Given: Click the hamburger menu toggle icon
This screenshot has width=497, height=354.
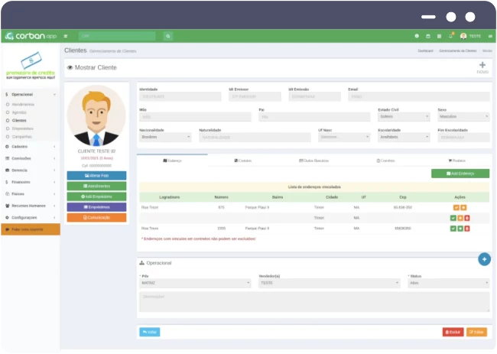Looking at the screenshot, I should pos(66,36).
